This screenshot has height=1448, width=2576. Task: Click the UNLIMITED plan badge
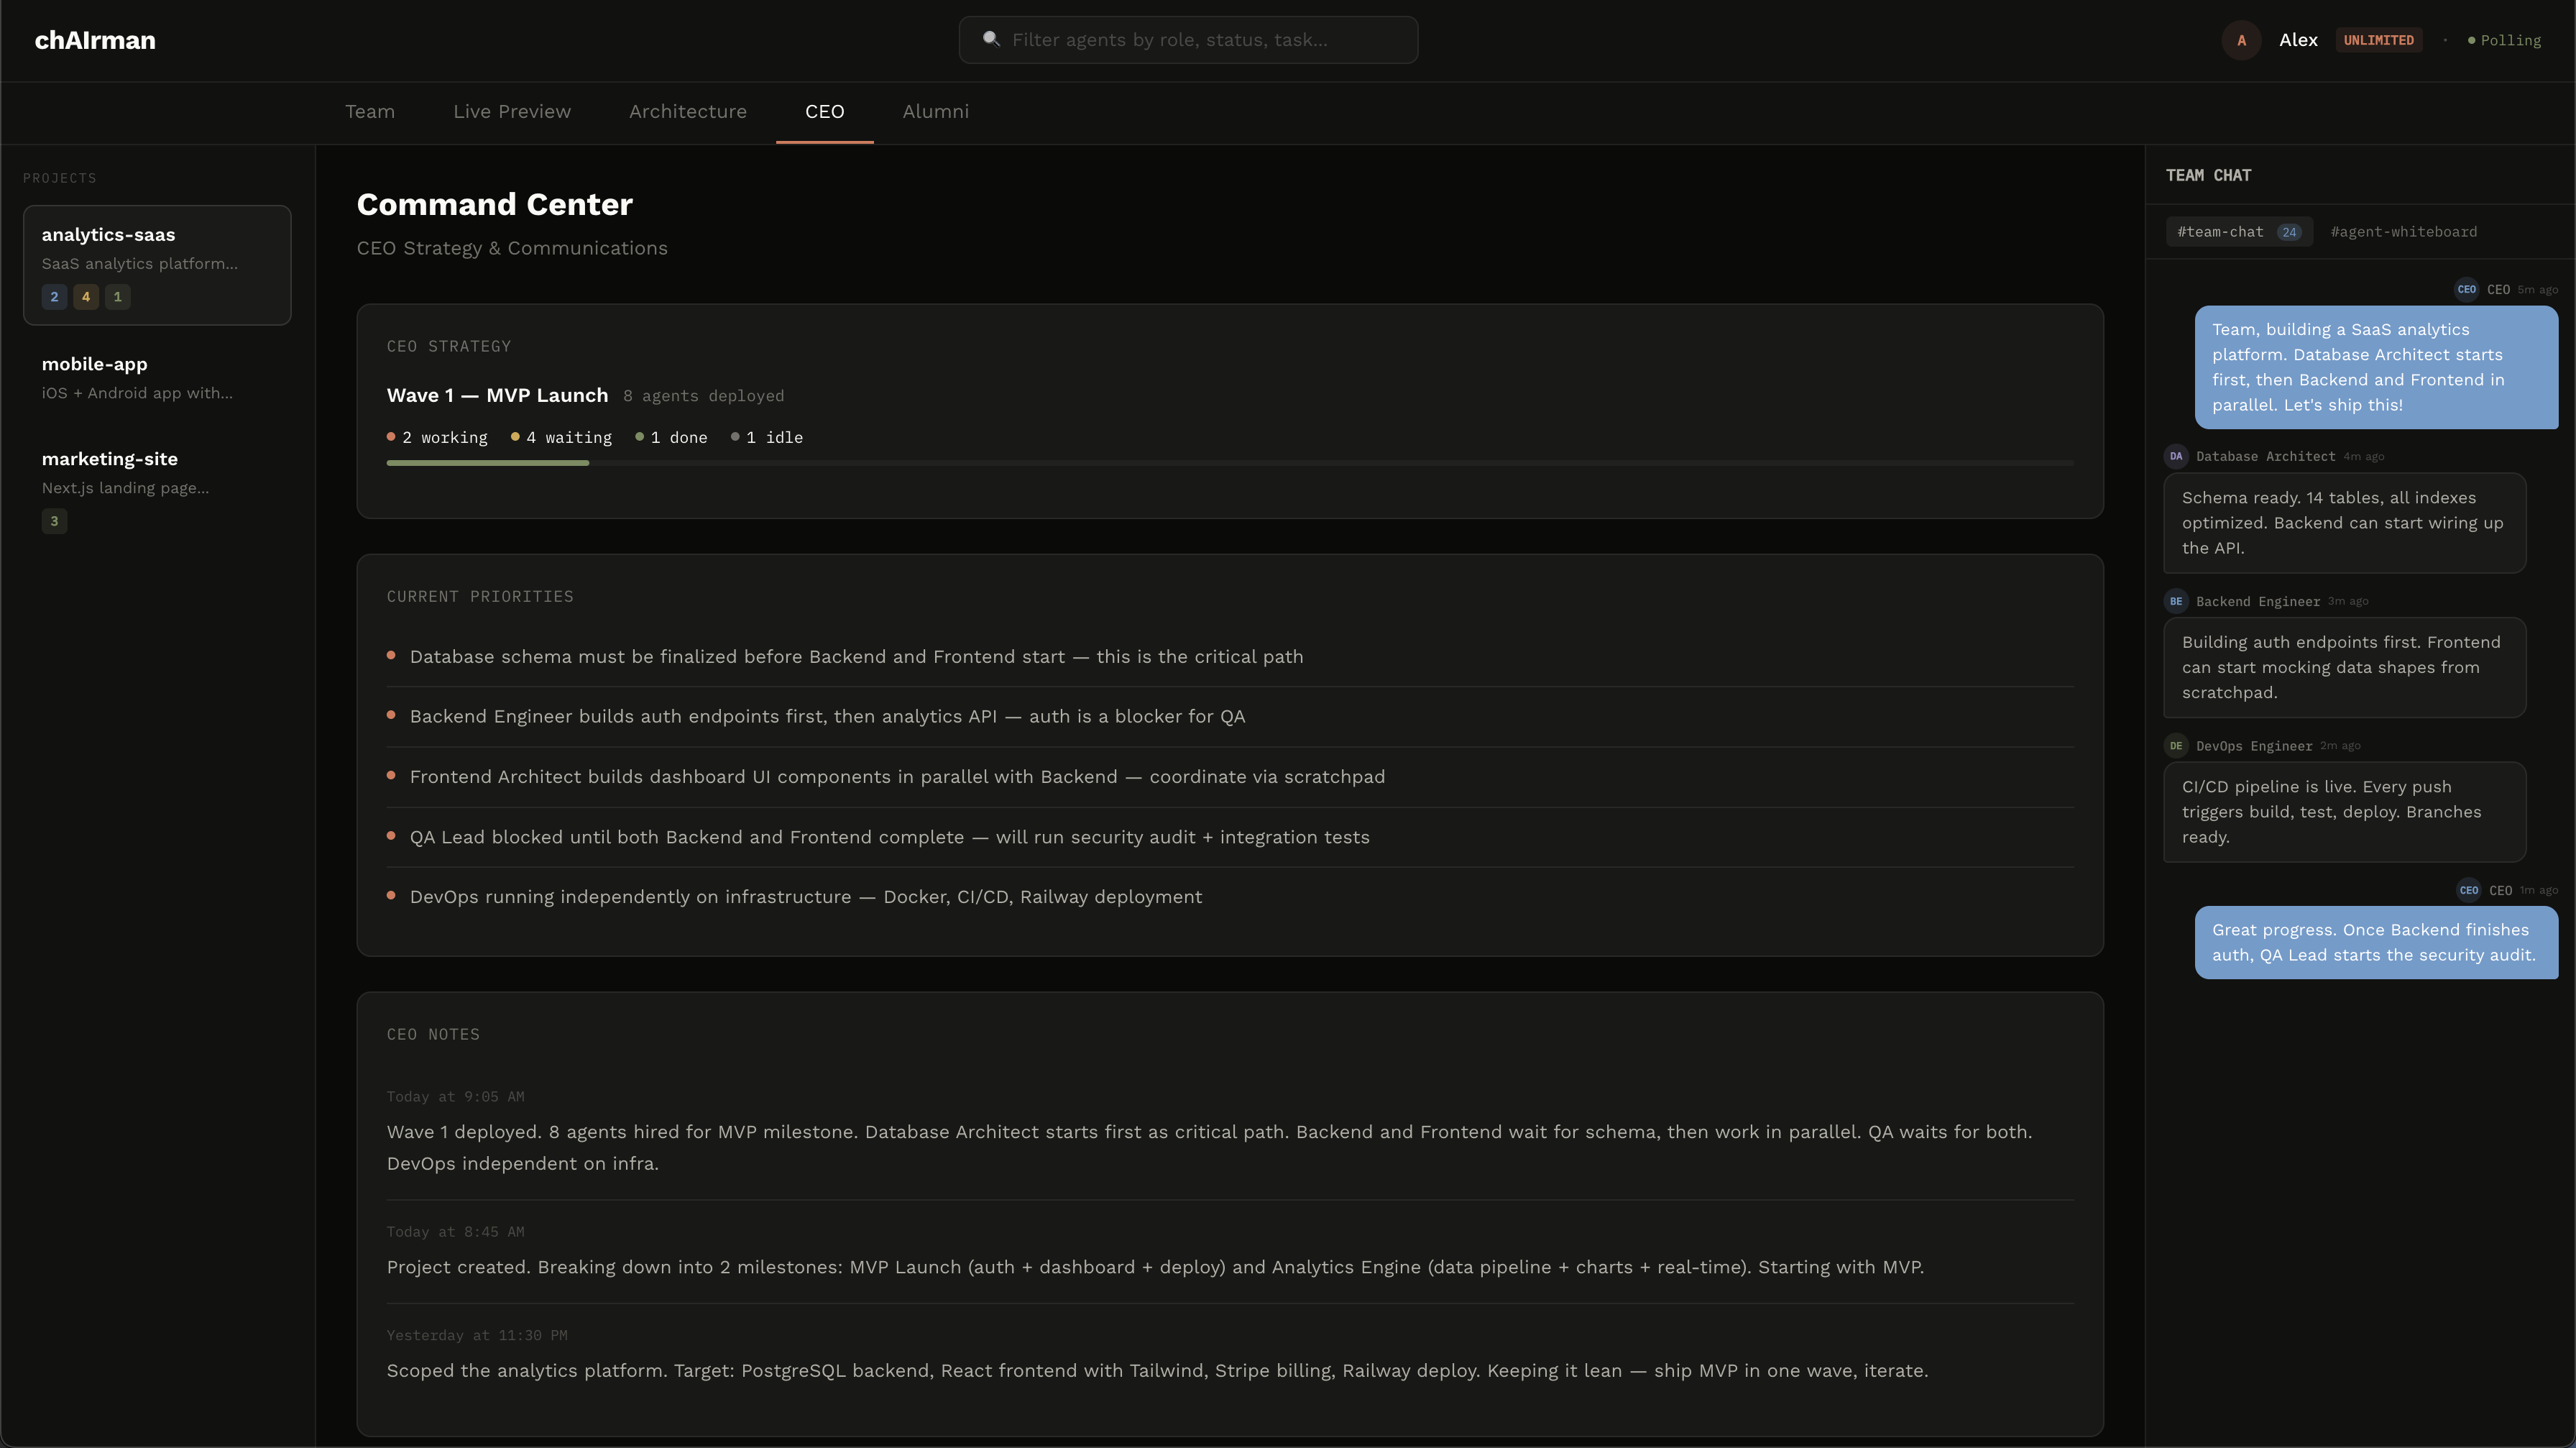click(2379, 40)
